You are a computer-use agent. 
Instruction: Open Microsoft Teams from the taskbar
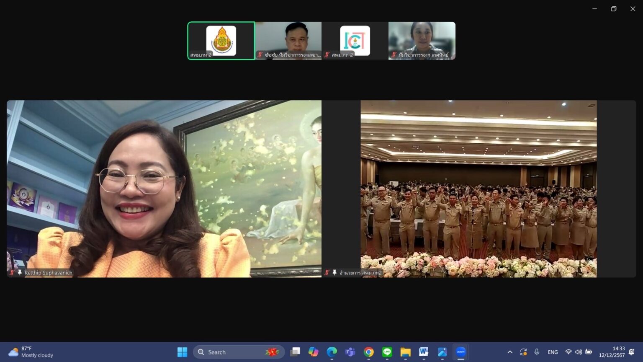pos(350,352)
